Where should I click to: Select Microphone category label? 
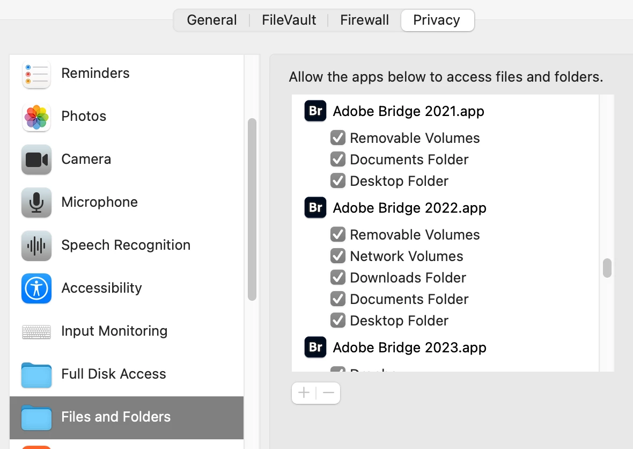(99, 202)
